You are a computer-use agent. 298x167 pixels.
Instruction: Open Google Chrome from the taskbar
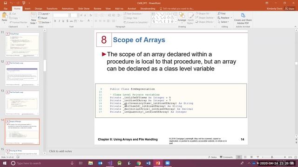pos(139,163)
